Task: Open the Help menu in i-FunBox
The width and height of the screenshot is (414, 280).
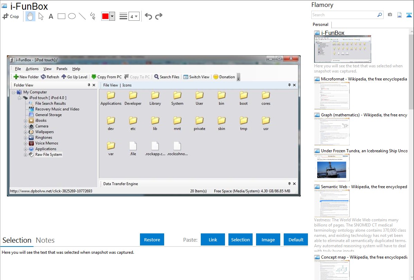Action: (76, 69)
